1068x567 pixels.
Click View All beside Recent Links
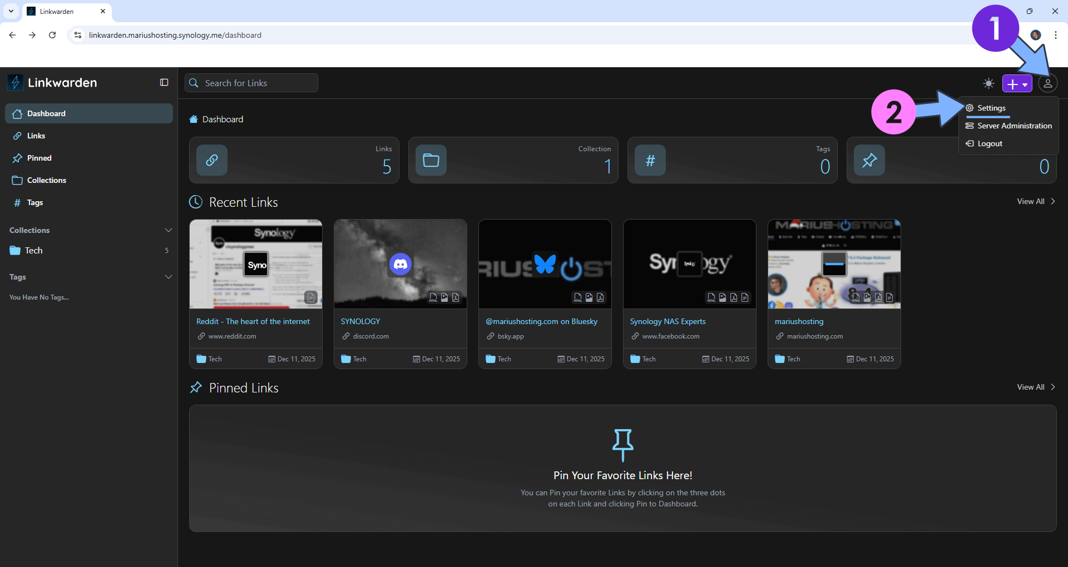[1035, 201]
